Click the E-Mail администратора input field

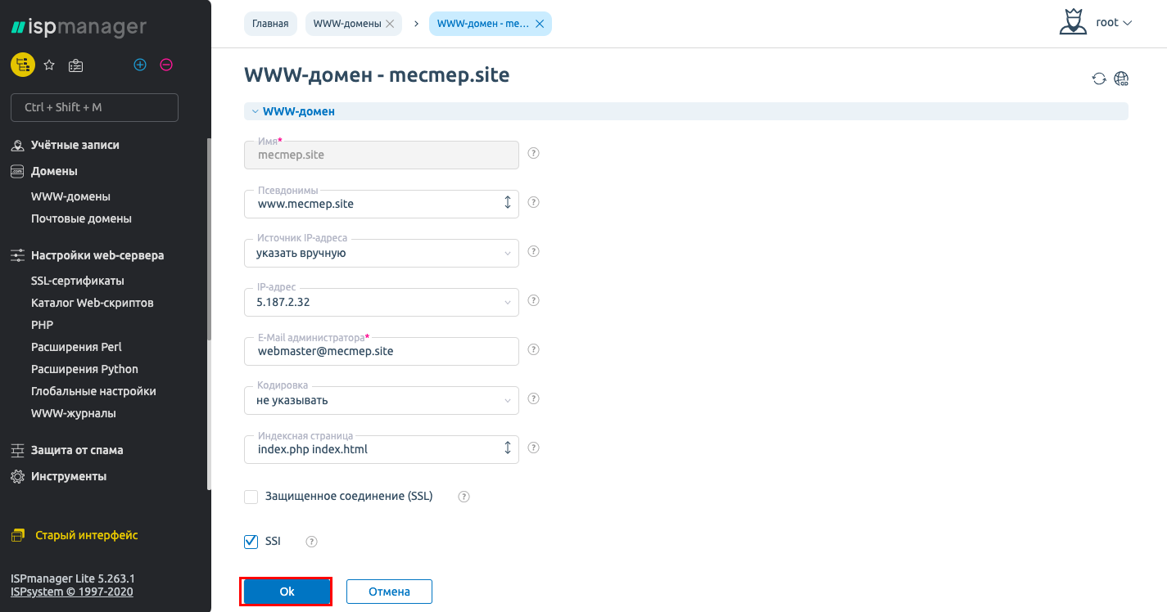382,351
